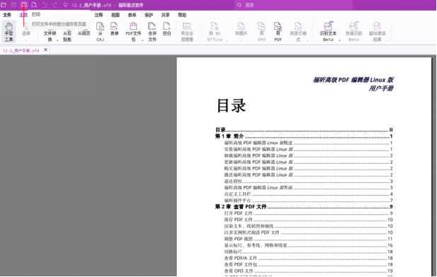
Task: Create a Blank (空白) document
Action: (166, 29)
